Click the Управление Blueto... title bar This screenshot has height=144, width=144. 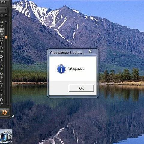coord(66,52)
